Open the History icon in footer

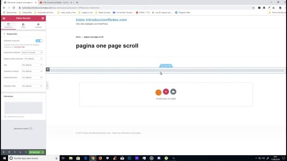[x=15, y=152]
